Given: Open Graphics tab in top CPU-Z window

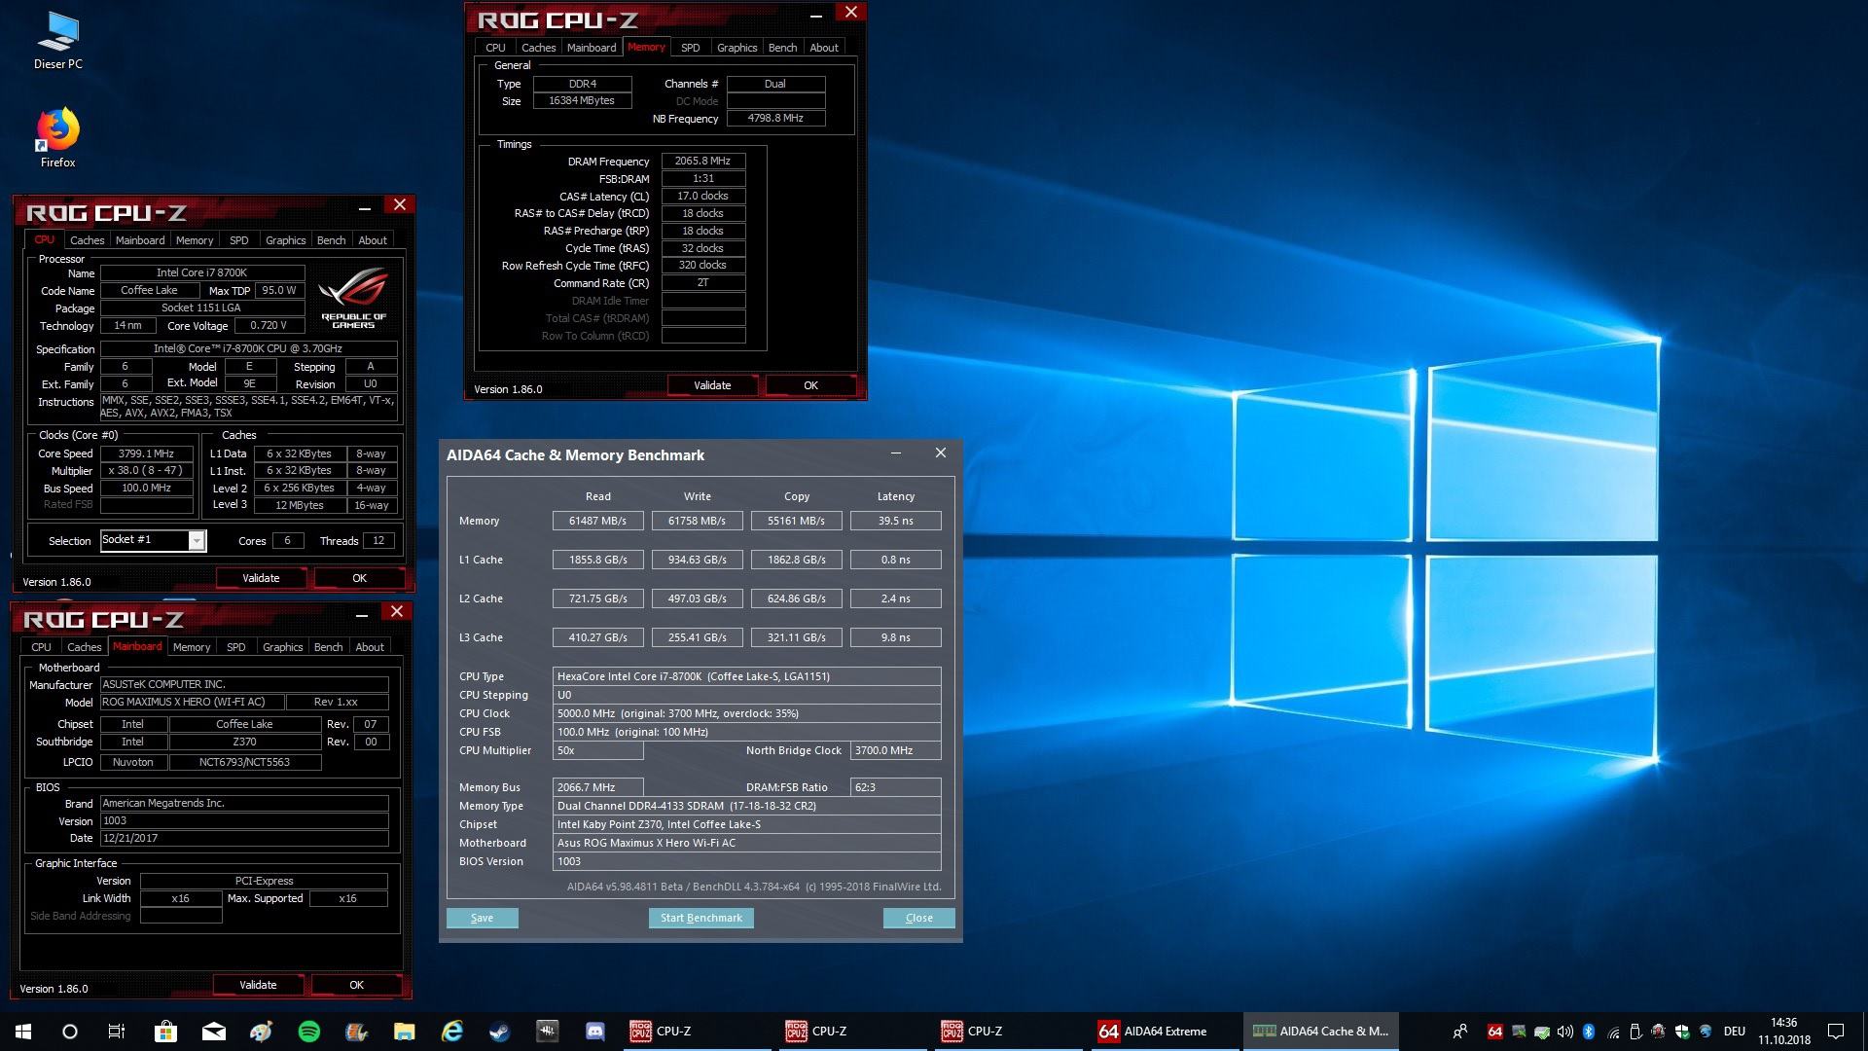Looking at the screenshot, I should 736,48.
